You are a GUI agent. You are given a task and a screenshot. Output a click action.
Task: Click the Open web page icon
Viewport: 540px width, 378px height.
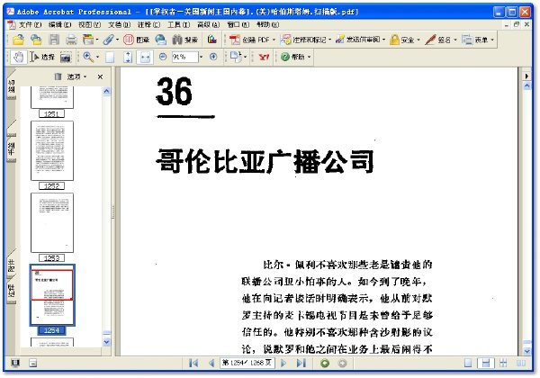click(36, 40)
